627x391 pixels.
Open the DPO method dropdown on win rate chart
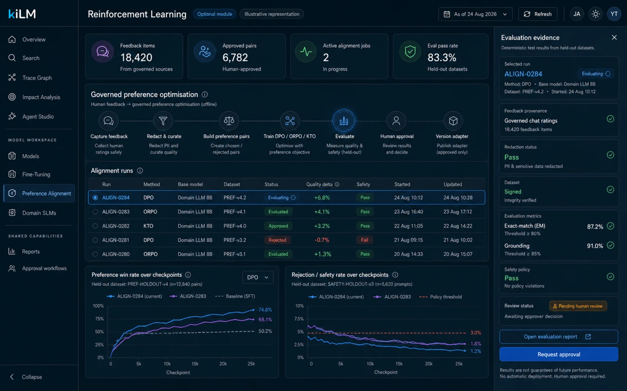tap(257, 277)
